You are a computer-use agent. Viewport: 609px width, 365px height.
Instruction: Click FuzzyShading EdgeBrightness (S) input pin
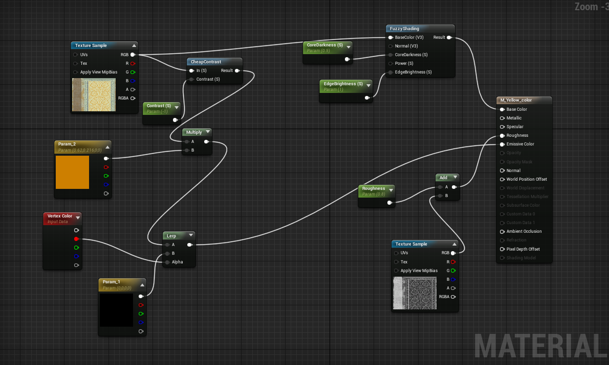pyautogui.click(x=390, y=72)
